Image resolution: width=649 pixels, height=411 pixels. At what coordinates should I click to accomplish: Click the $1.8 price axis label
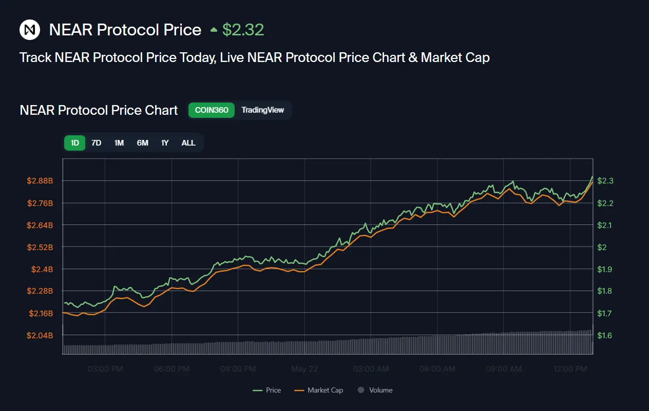click(x=605, y=291)
